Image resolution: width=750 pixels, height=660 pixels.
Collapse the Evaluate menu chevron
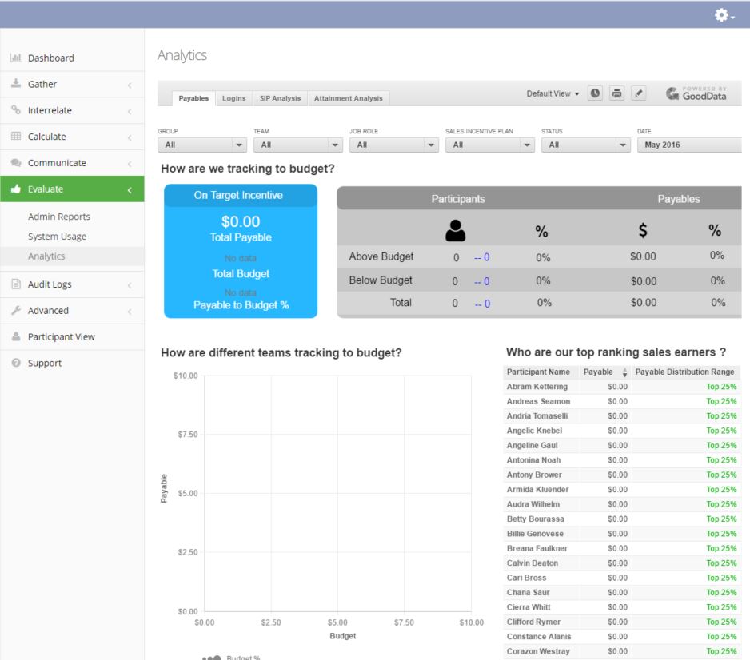[x=130, y=190]
